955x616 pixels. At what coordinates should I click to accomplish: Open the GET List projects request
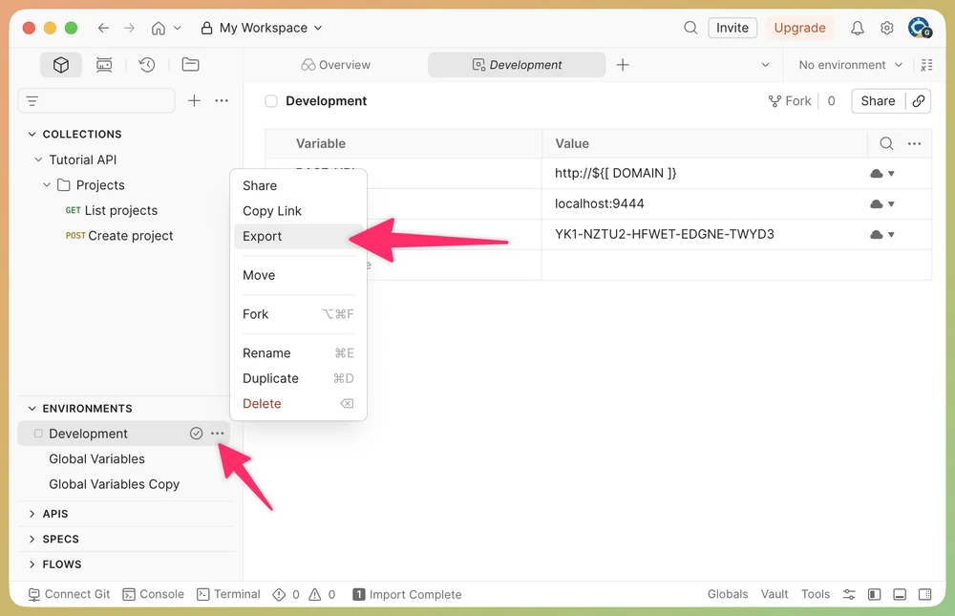(112, 210)
